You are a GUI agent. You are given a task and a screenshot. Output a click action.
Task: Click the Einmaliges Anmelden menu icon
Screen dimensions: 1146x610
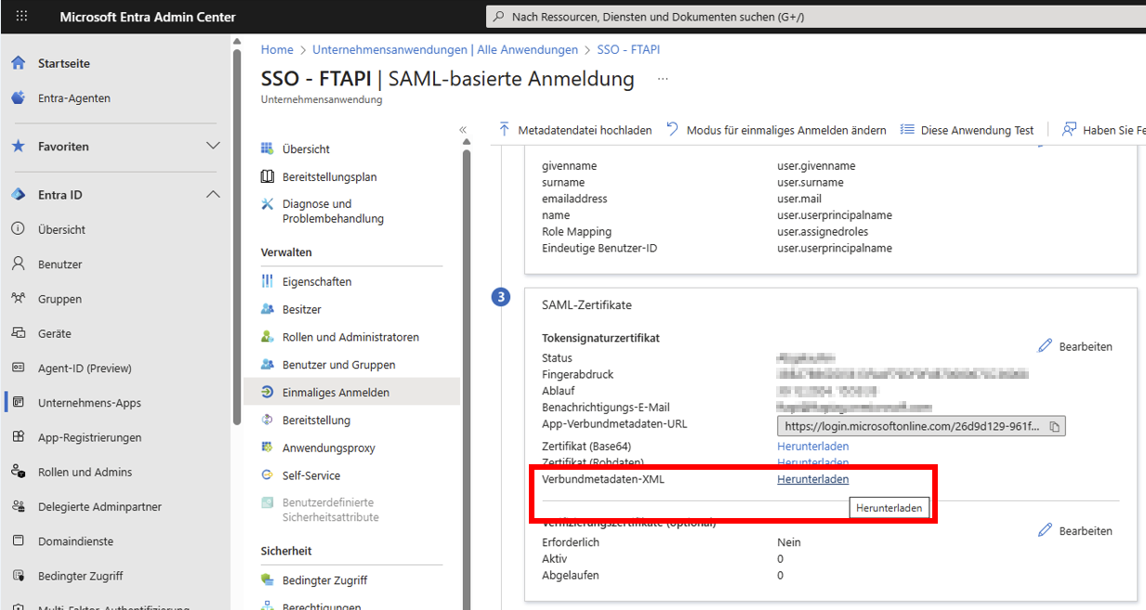tap(268, 393)
